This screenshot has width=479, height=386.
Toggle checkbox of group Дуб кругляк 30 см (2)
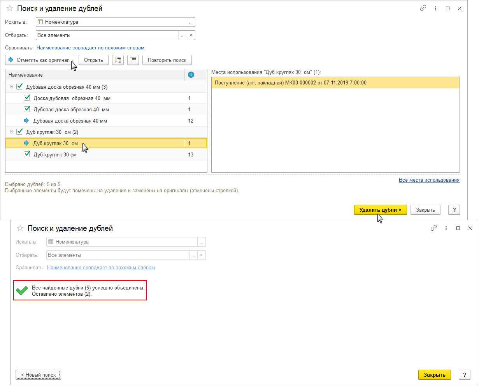click(x=19, y=132)
